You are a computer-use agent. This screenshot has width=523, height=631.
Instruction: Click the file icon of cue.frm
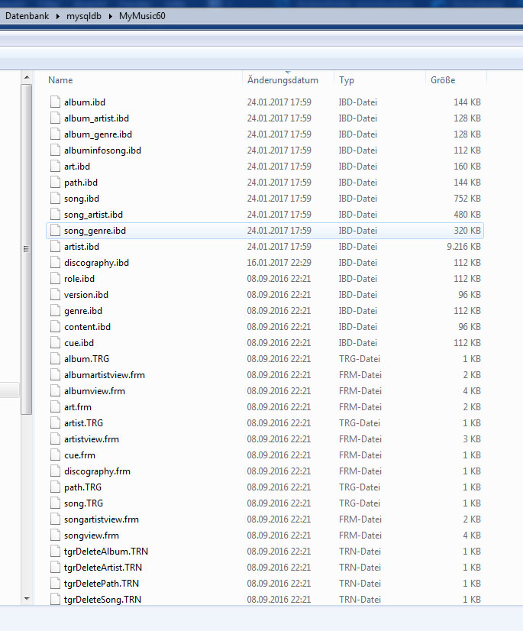pyautogui.click(x=55, y=455)
